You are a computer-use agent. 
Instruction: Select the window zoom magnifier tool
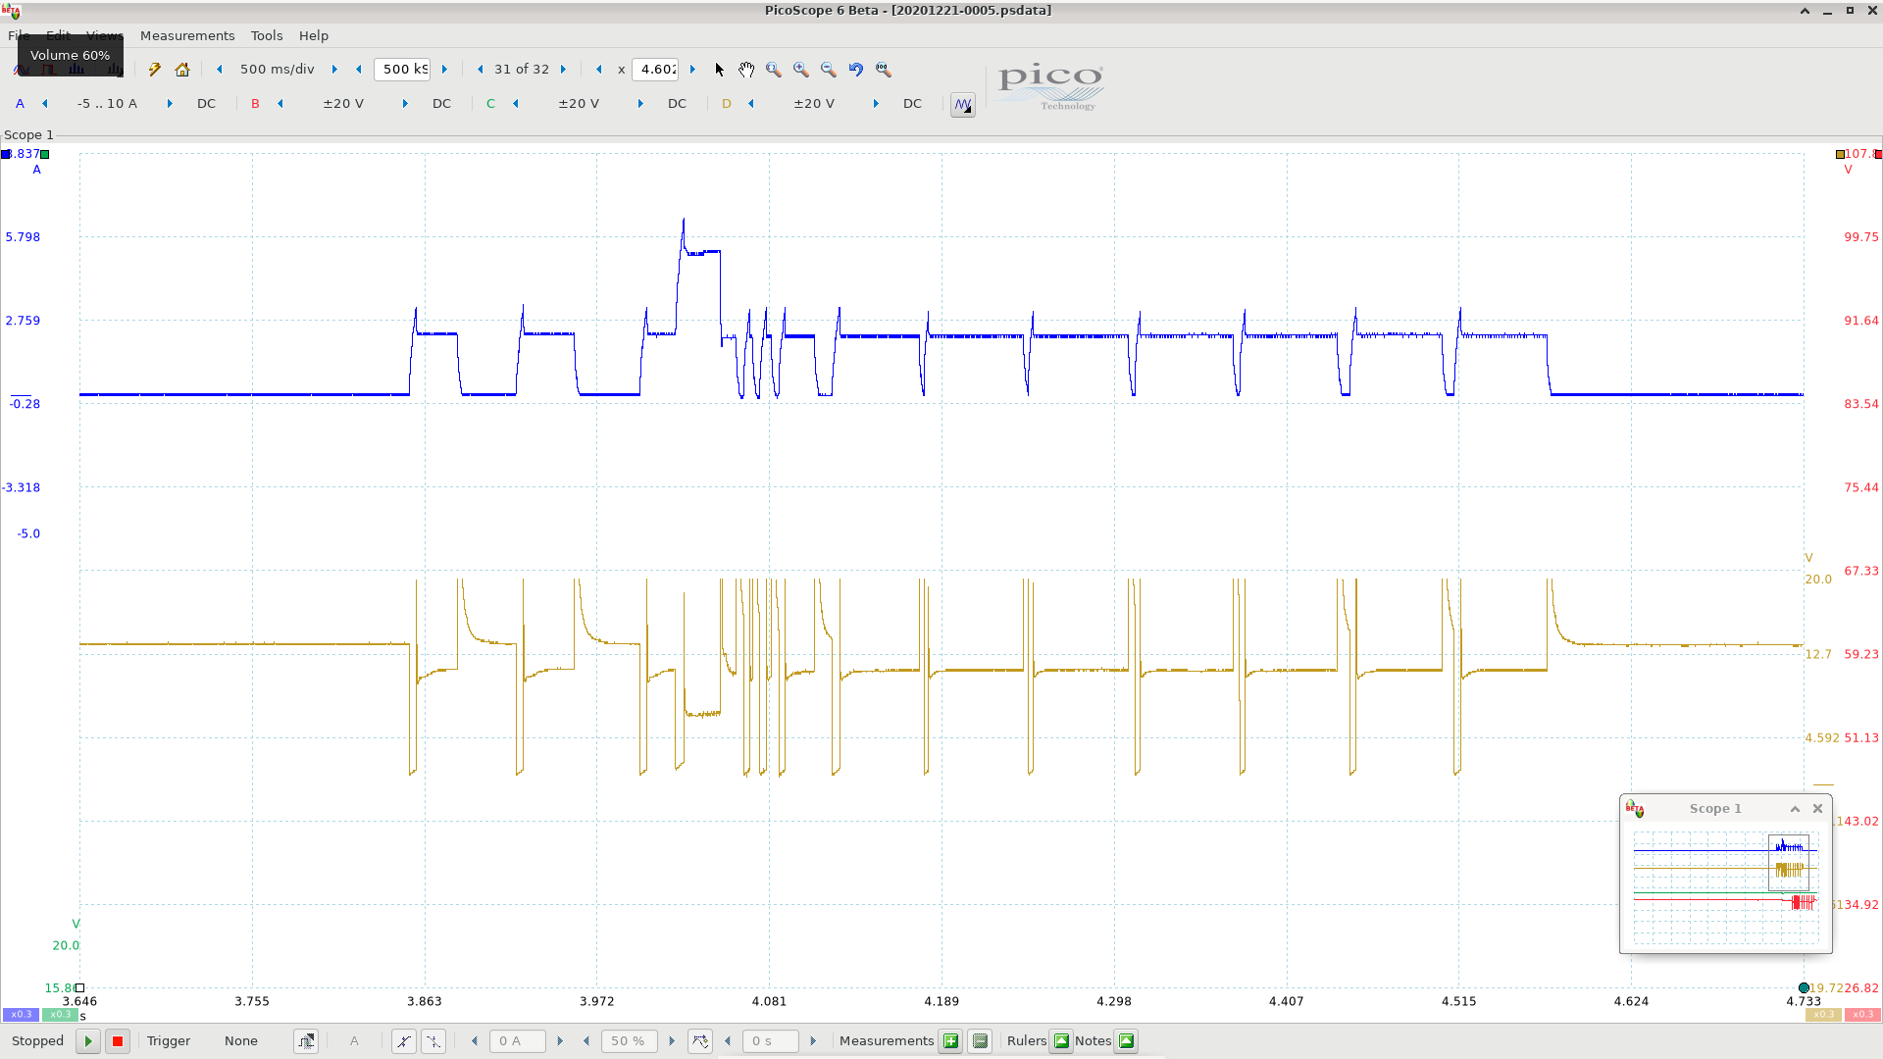[x=774, y=70]
